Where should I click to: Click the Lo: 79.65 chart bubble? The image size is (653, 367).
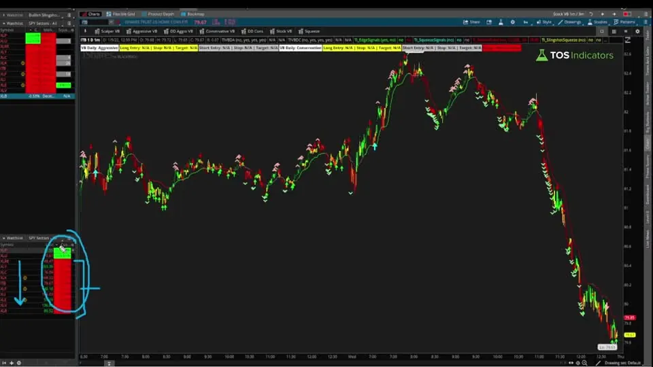coord(607,347)
